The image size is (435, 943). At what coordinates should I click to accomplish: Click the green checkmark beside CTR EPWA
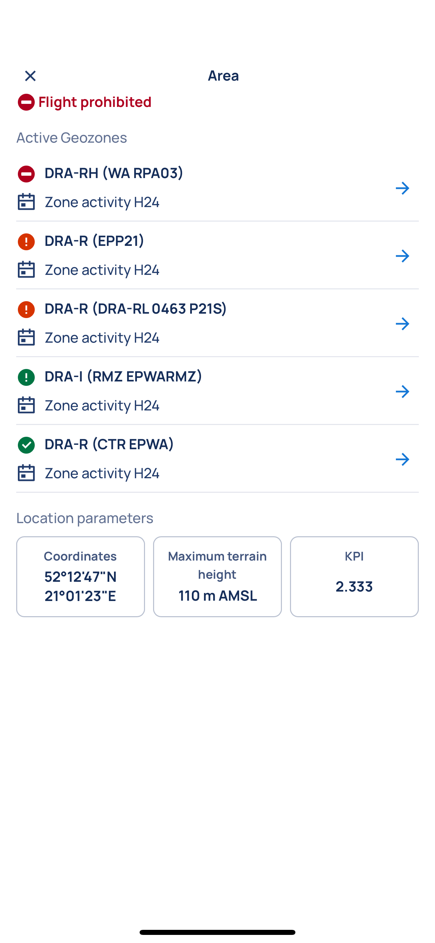pos(26,445)
